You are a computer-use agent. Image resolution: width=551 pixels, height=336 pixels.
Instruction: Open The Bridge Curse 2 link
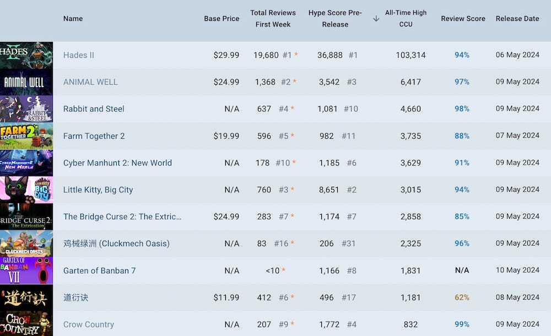click(122, 216)
